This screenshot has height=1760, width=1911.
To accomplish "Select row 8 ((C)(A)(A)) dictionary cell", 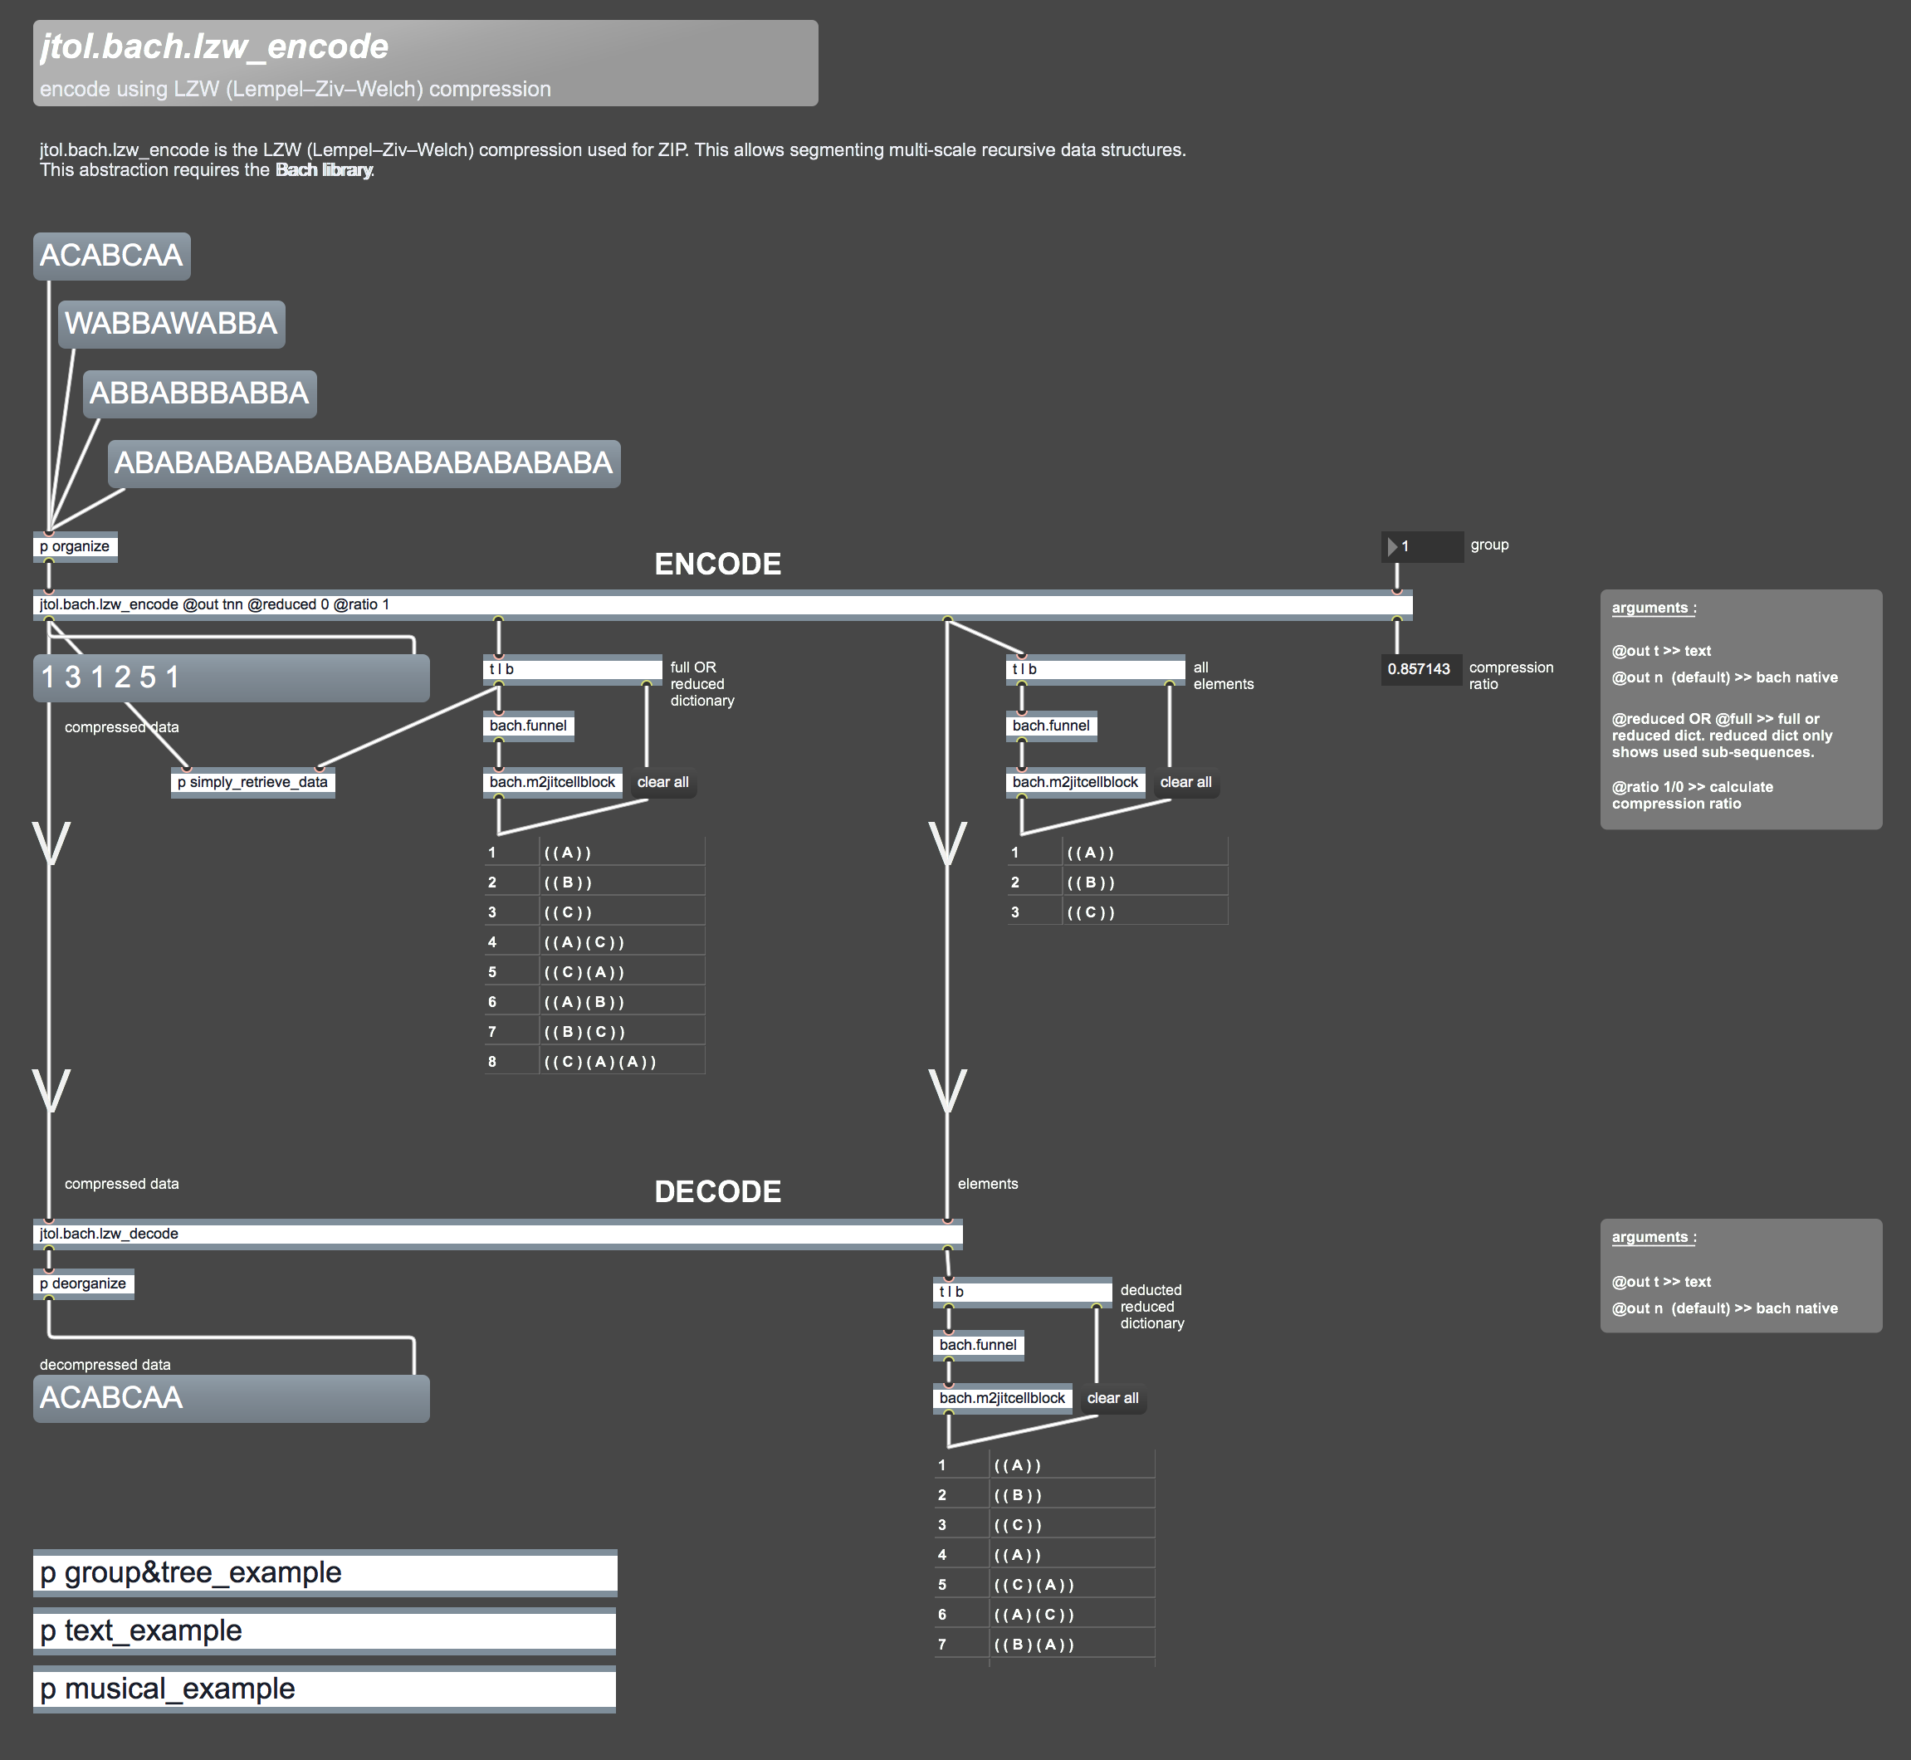I will 601,1062.
